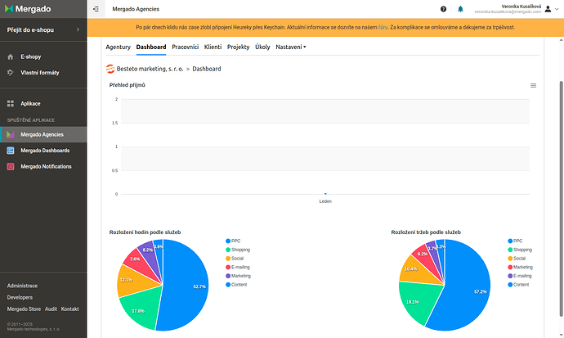
Task: Open Vlastní formáty in sidebar
Action: pyautogui.click(x=43, y=73)
